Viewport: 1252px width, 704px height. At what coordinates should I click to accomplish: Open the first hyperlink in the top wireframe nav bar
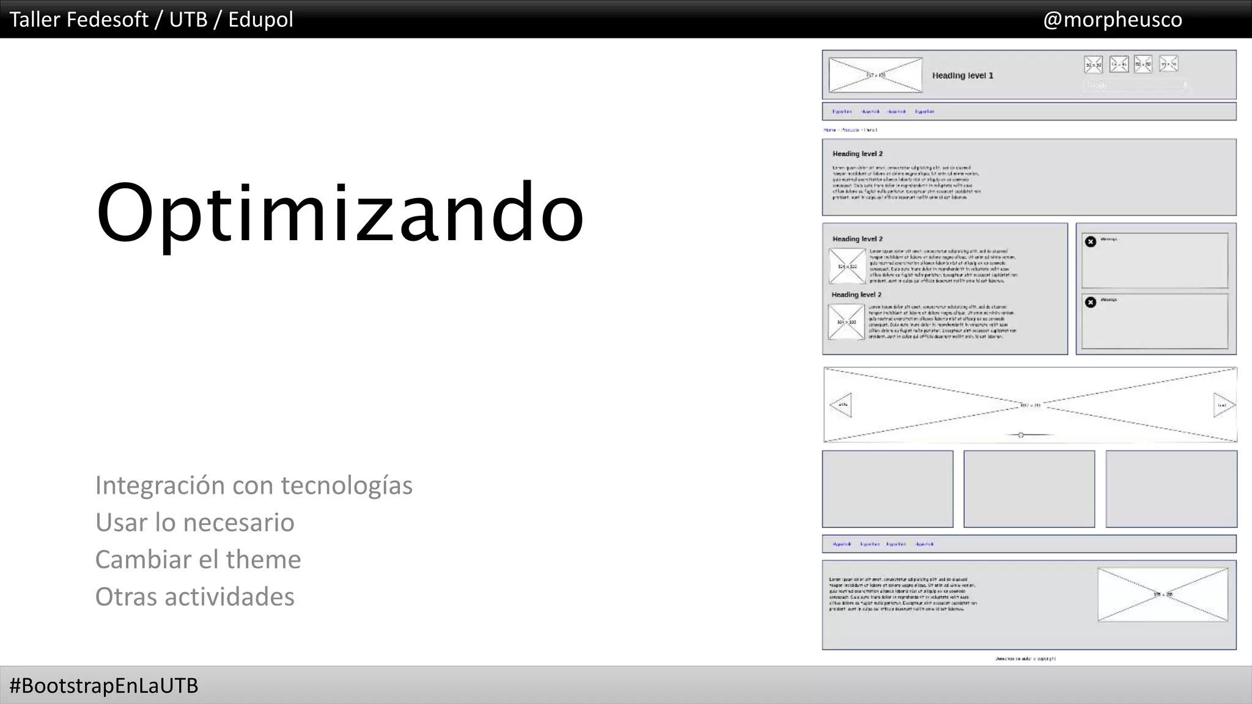click(842, 112)
